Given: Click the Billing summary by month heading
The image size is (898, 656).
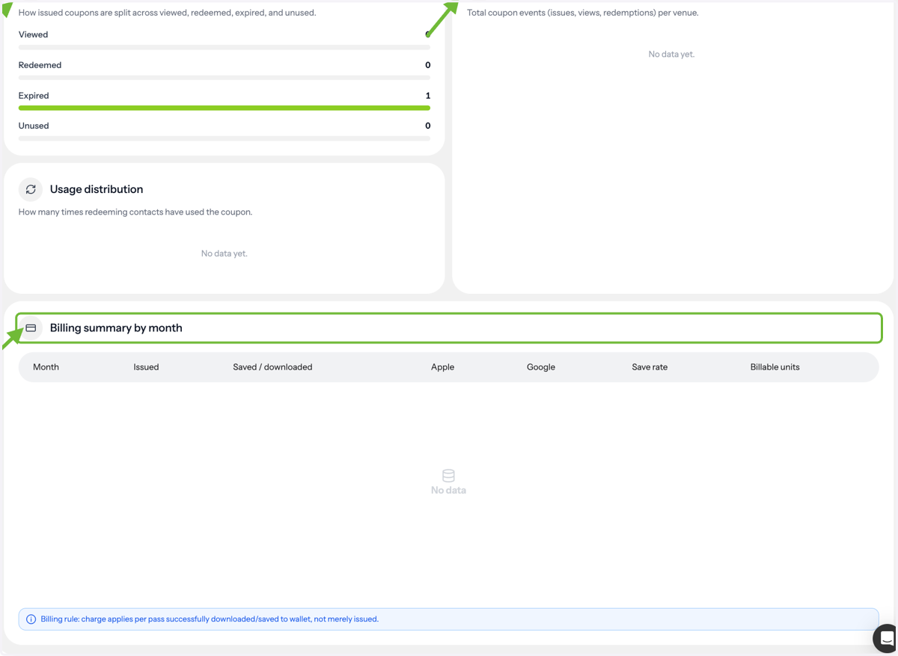Looking at the screenshot, I should click(x=116, y=328).
